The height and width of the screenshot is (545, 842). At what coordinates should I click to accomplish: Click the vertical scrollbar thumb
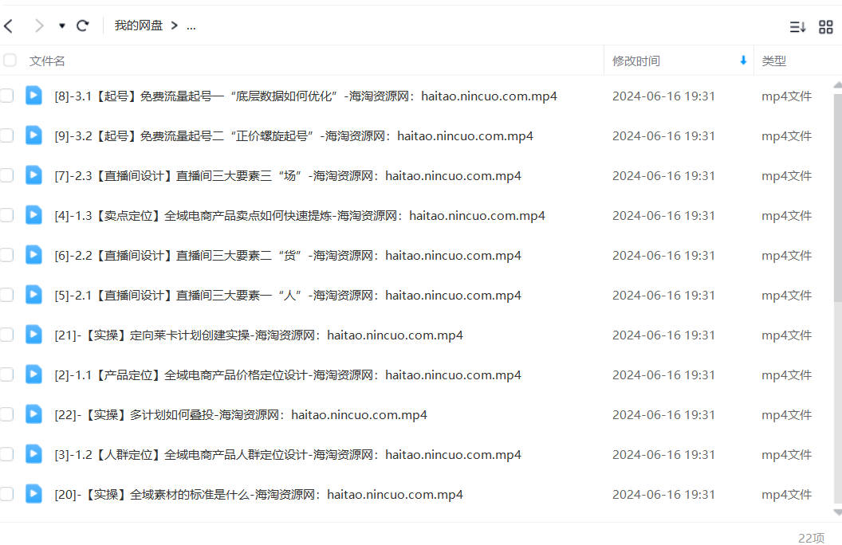[x=838, y=198]
